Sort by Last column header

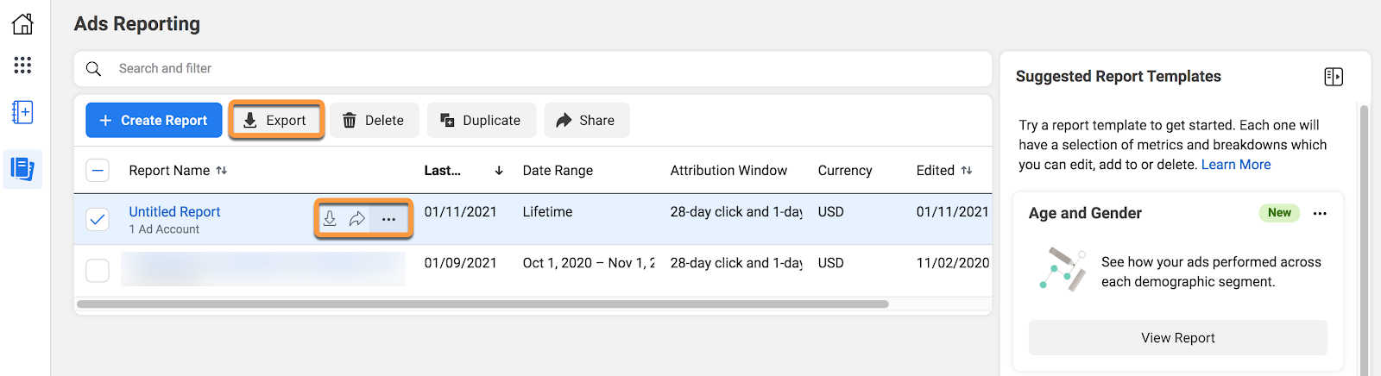498,171
